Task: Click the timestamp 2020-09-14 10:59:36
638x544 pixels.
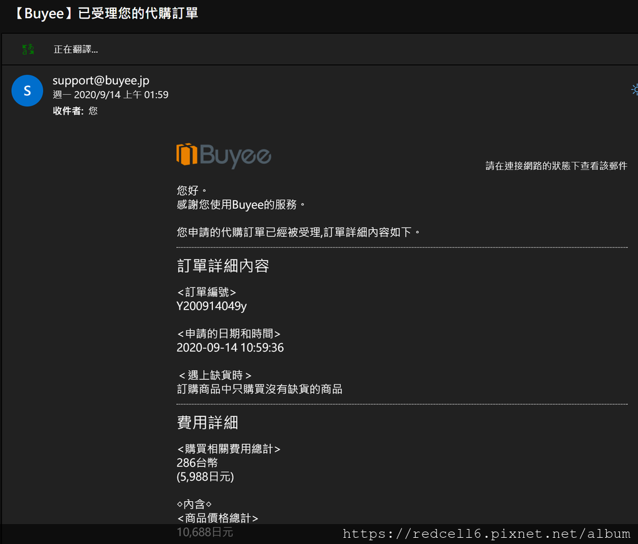Action: click(x=230, y=348)
